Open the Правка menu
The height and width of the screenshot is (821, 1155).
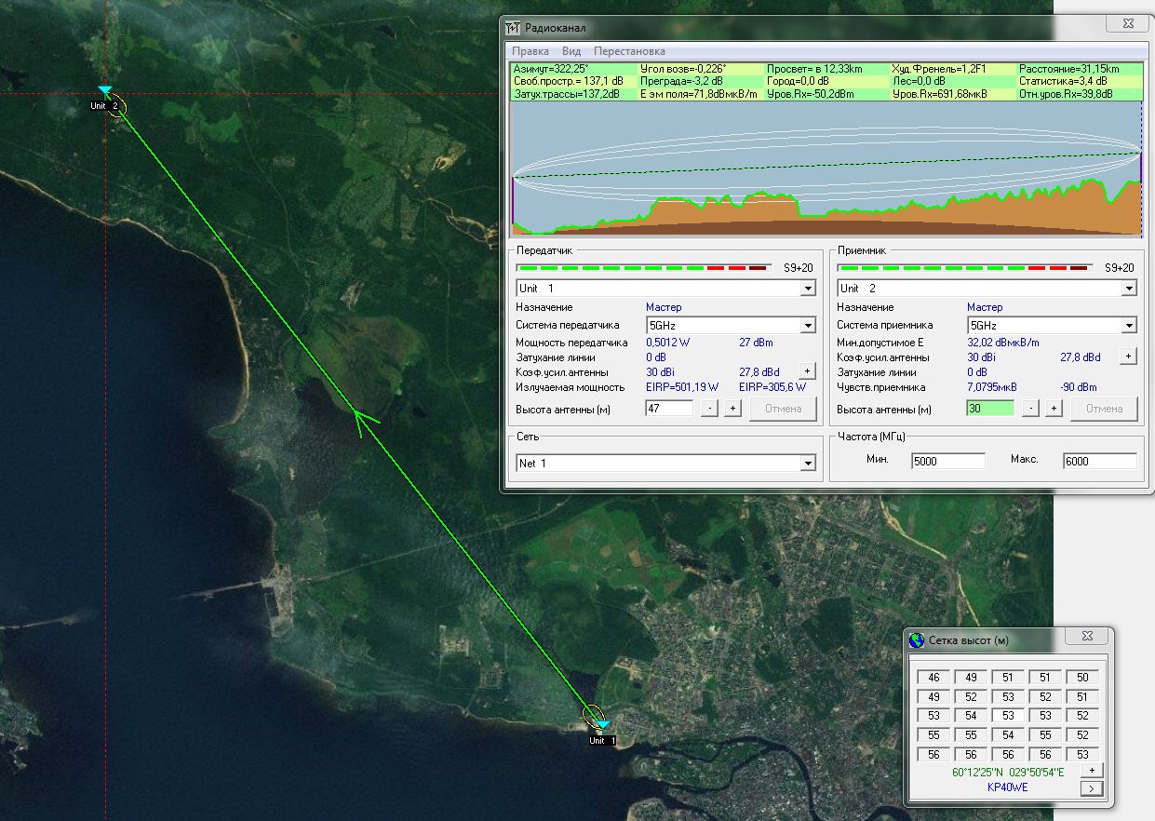point(530,51)
